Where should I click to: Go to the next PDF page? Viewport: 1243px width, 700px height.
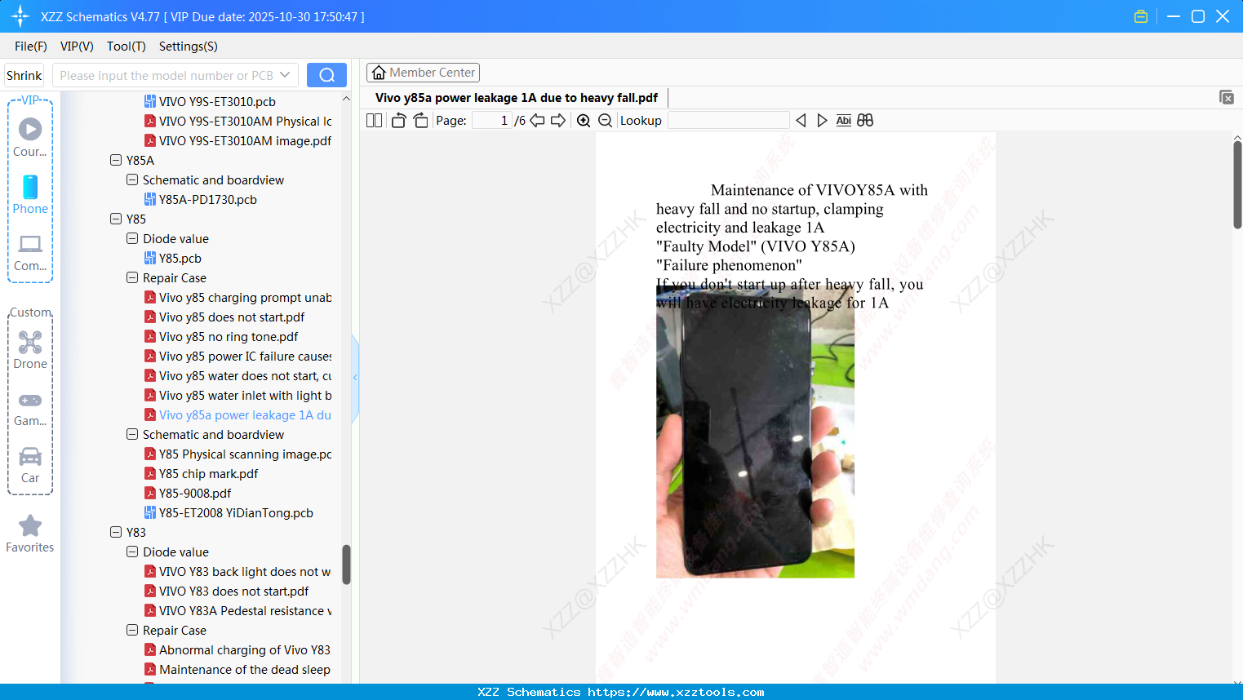click(559, 120)
